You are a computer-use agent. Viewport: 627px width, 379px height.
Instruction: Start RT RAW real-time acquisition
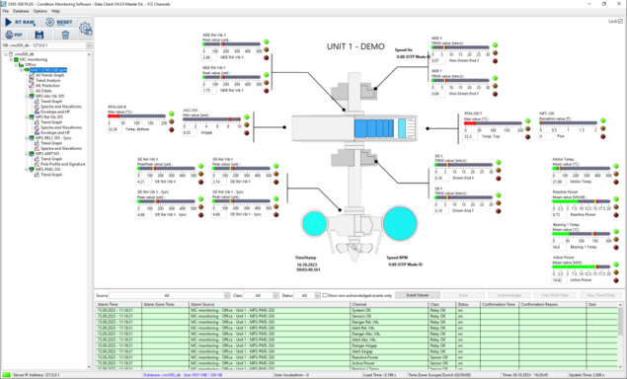[x=20, y=23]
